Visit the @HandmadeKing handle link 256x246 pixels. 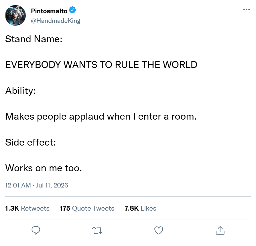56,21
